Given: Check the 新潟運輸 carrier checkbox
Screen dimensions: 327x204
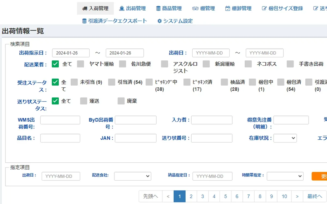Looking at the screenshot, I should pos(206,64).
